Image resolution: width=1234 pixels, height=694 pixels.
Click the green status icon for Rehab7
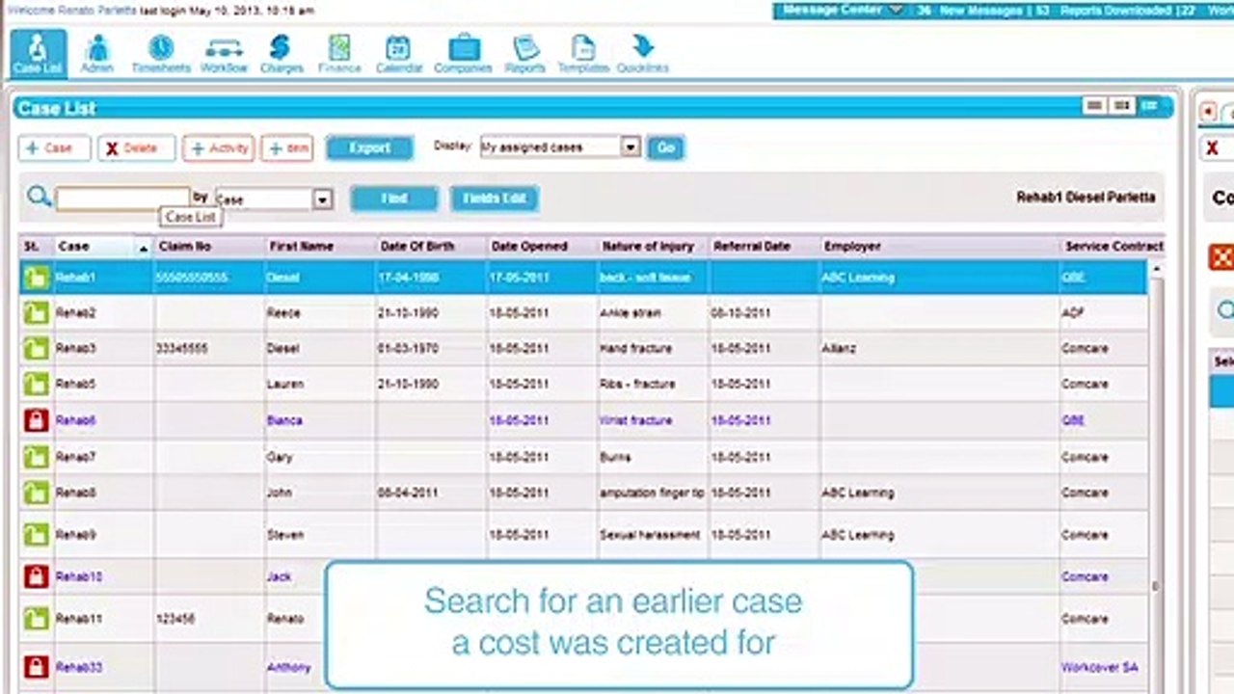click(x=36, y=457)
